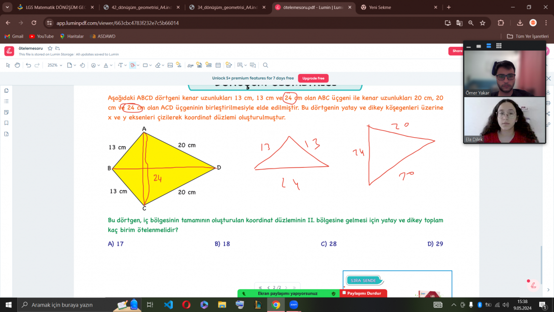Click the undo arrow in toolbar

[29, 65]
